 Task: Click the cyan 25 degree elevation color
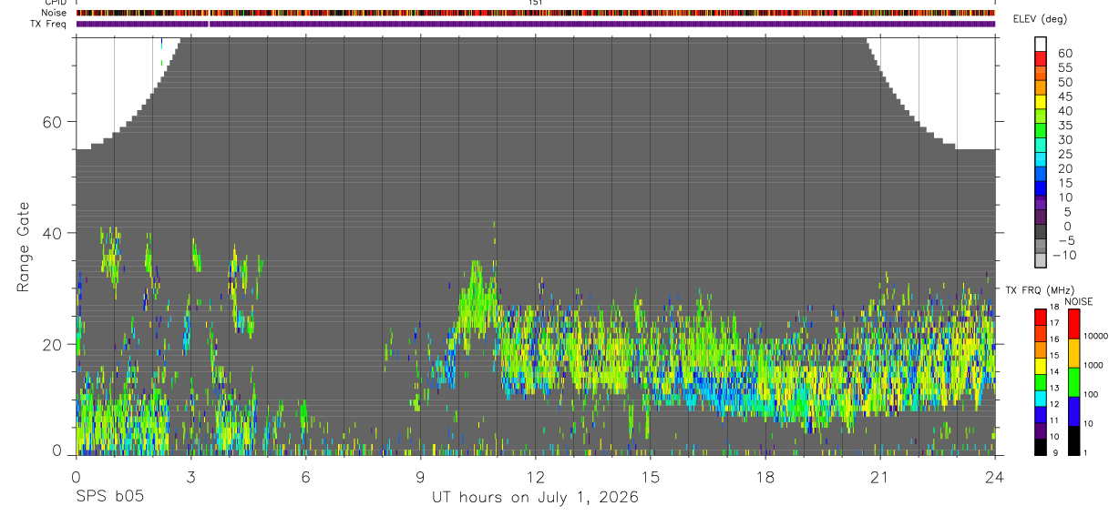click(1041, 160)
